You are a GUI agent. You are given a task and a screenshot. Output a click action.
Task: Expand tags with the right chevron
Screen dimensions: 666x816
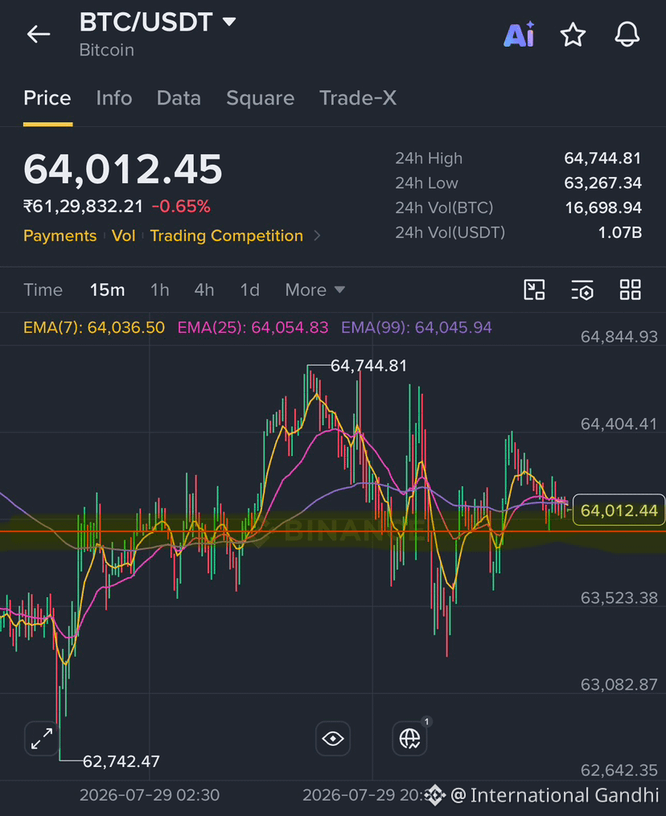[x=317, y=236]
